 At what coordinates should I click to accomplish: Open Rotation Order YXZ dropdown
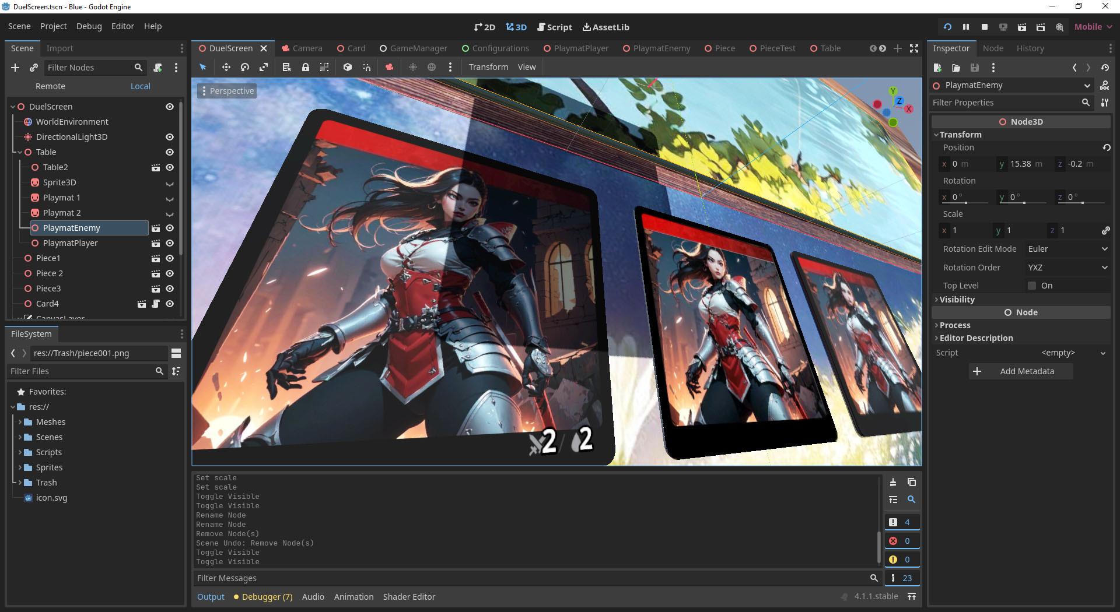pos(1067,268)
